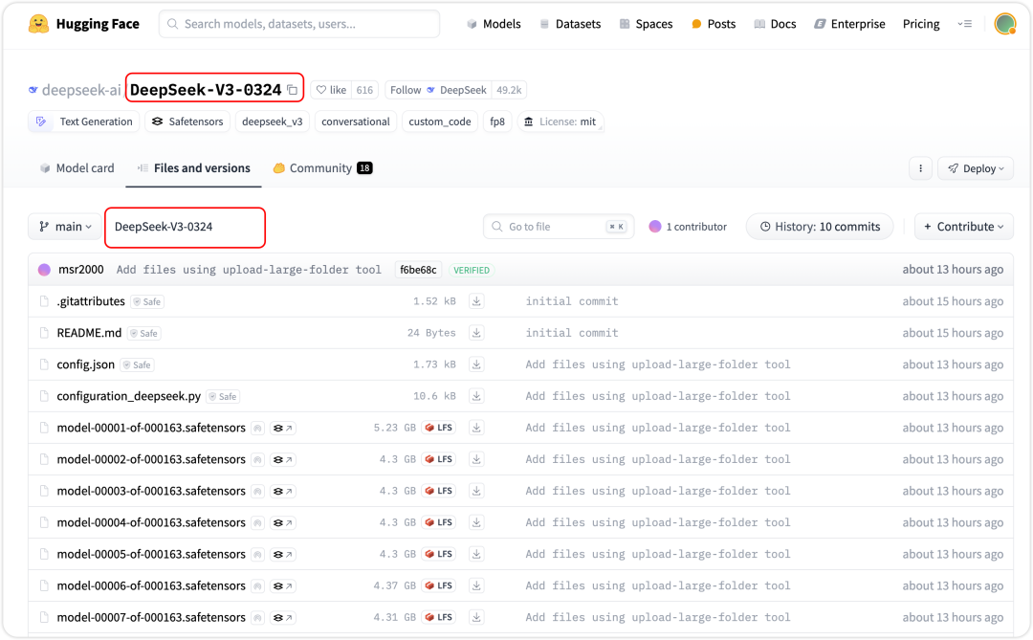Download the config.json file
Screen dimensions: 1033x640
[x=476, y=364]
